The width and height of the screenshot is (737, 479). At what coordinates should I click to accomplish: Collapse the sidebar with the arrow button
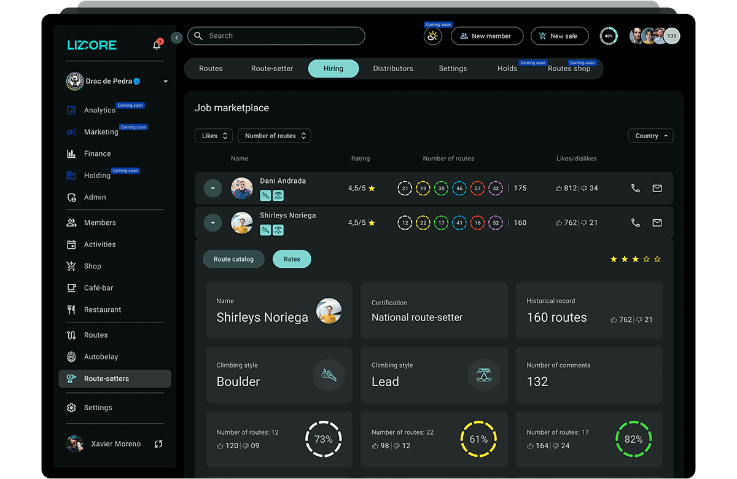[177, 37]
